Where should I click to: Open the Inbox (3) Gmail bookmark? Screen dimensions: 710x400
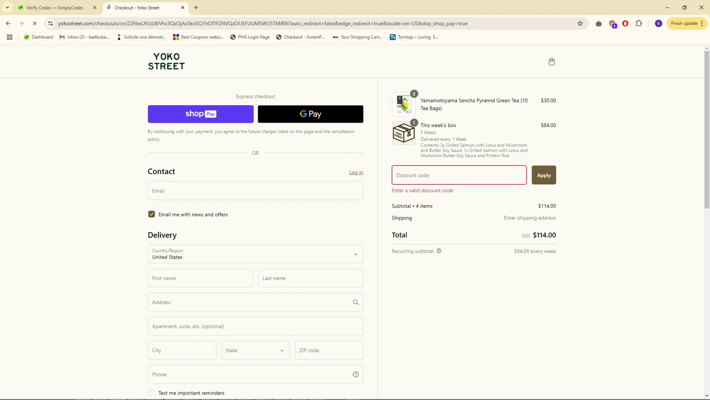pos(84,37)
